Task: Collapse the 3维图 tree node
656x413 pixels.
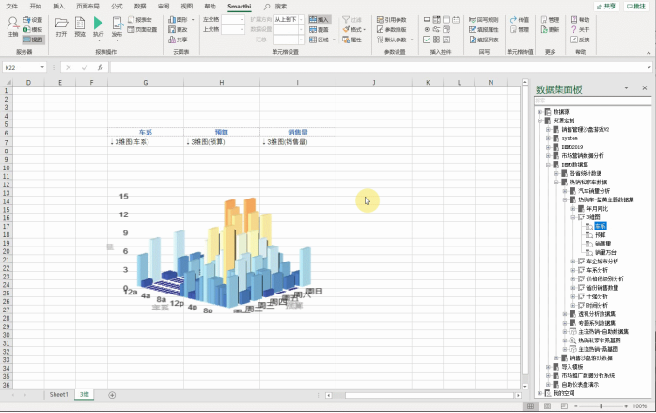Action: (573, 217)
